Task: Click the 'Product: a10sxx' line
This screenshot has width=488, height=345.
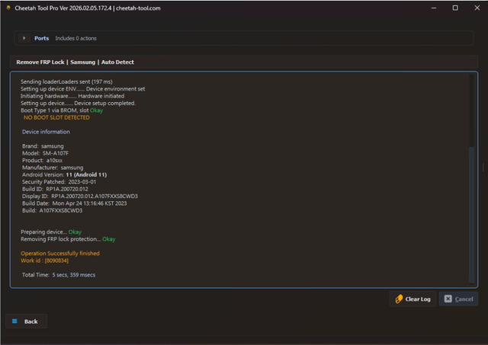Action: 42,161
